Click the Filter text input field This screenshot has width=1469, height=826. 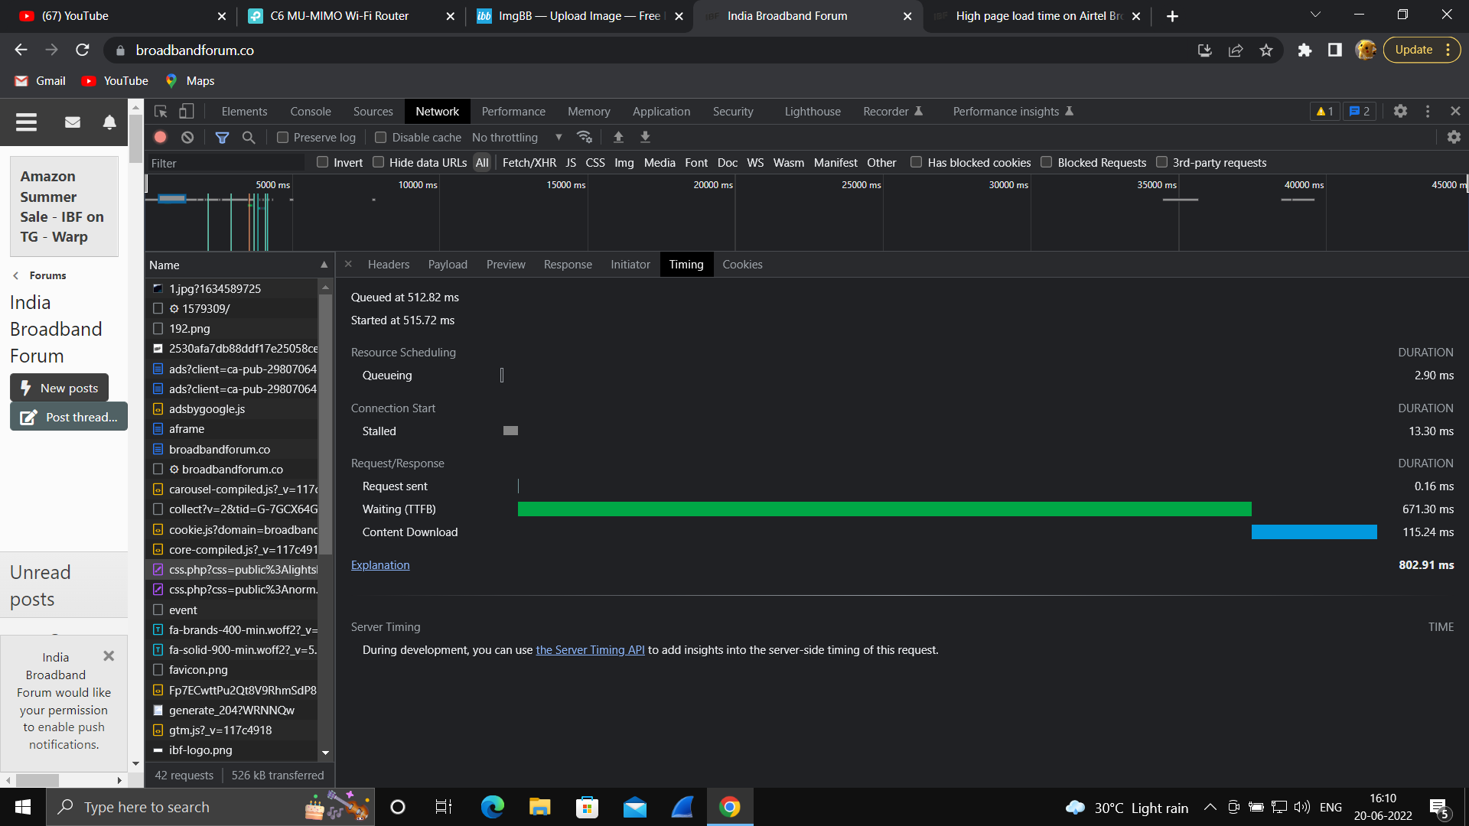(226, 163)
